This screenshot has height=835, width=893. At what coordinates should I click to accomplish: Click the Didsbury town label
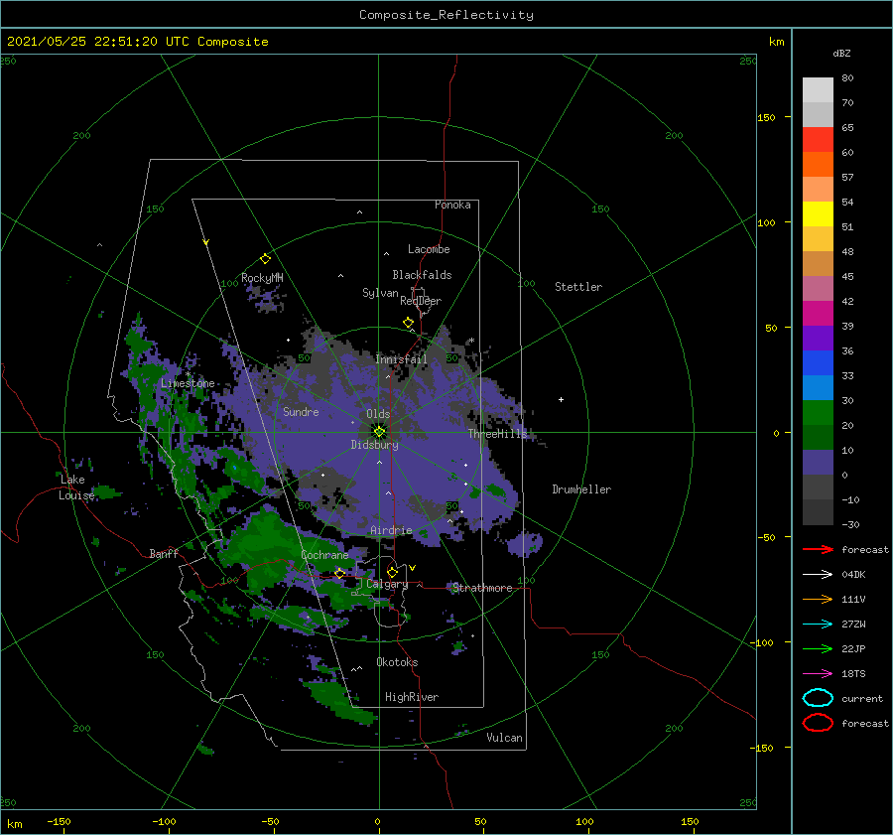coord(374,445)
